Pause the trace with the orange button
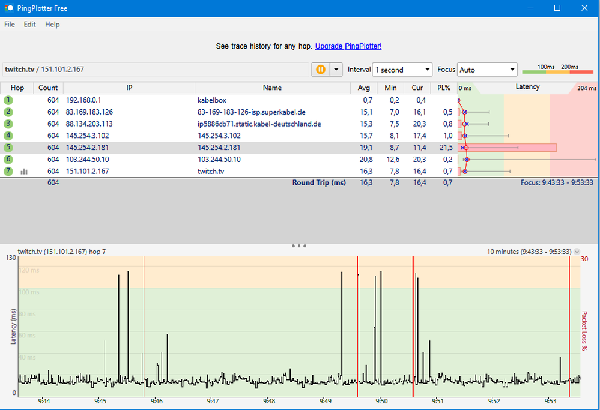The height and width of the screenshot is (410, 600). (x=321, y=70)
